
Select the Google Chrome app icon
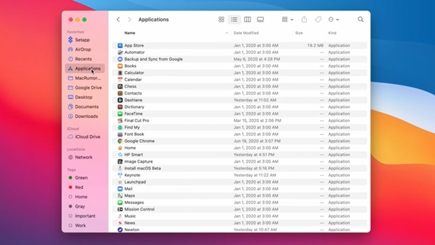coord(120,141)
